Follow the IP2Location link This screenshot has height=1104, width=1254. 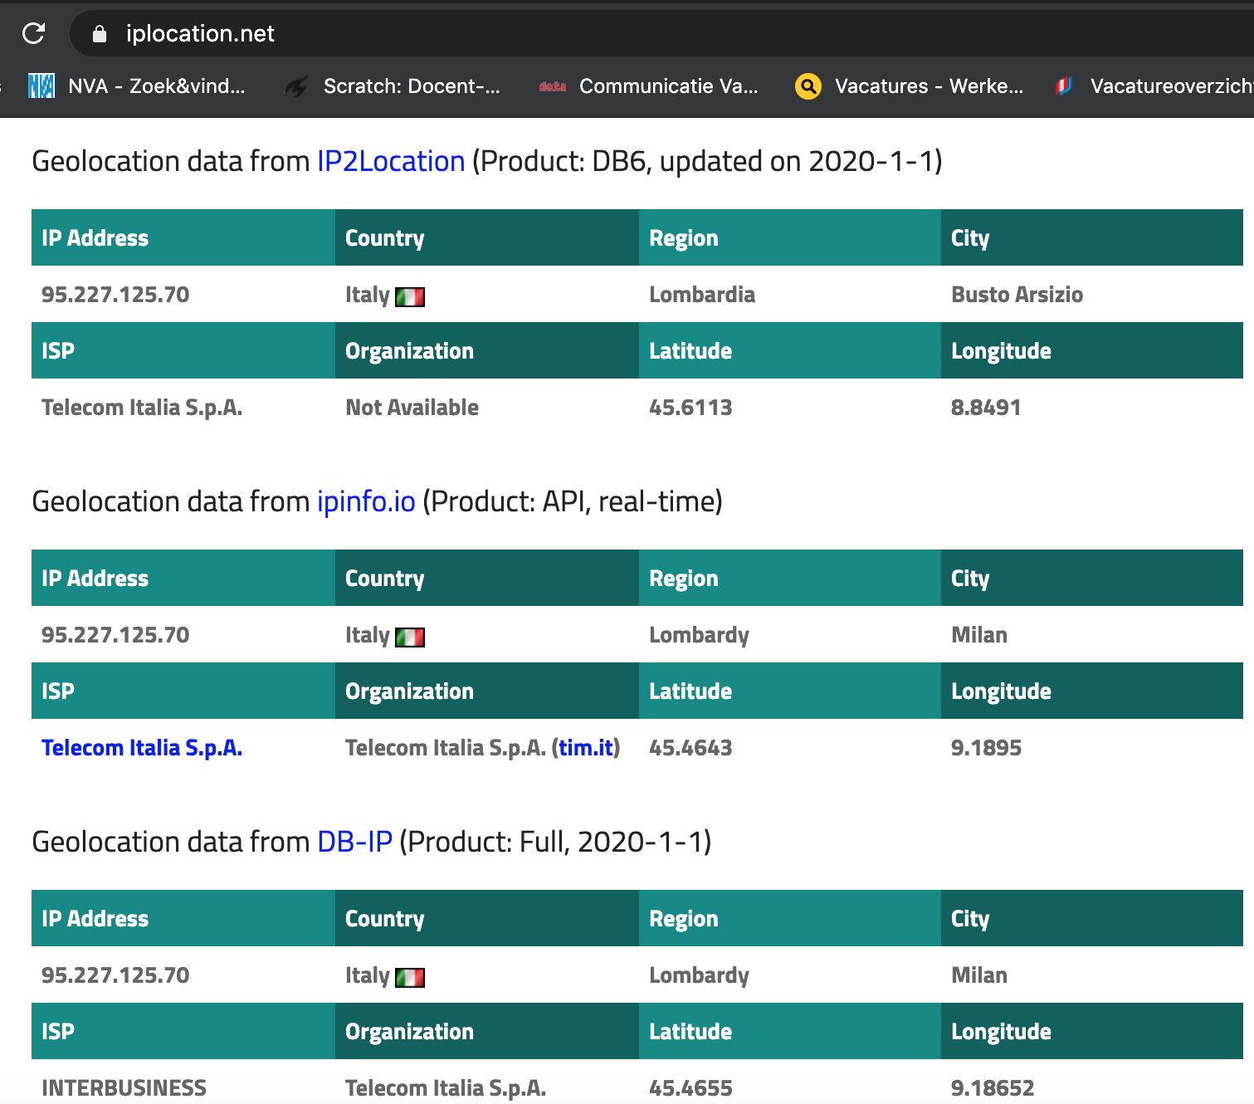click(x=391, y=161)
